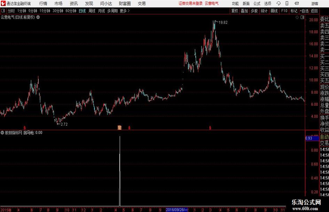The image size is (329, 212).
Task: Open the 公式 menu
Action: coord(257,3)
